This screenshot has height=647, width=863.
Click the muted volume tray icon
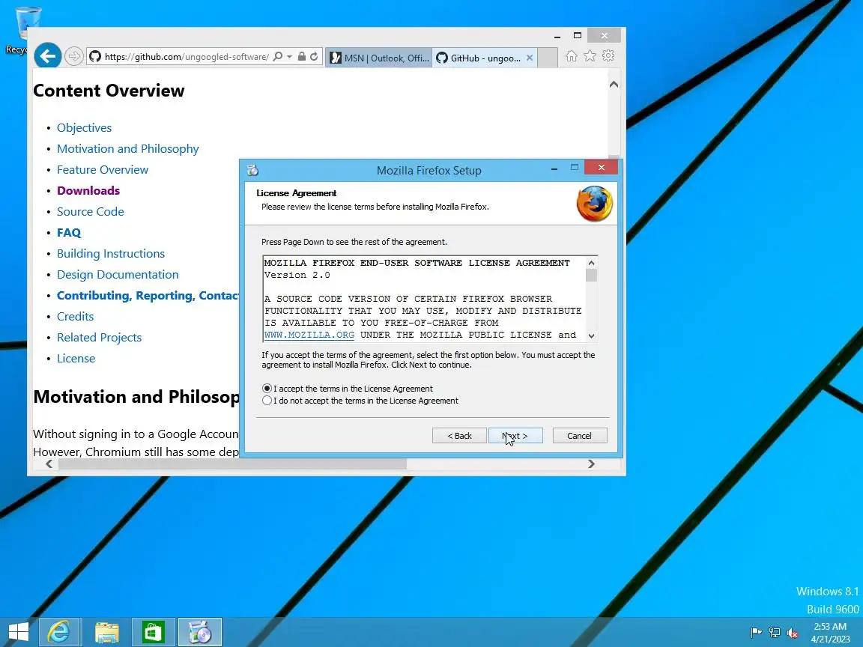[793, 633]
